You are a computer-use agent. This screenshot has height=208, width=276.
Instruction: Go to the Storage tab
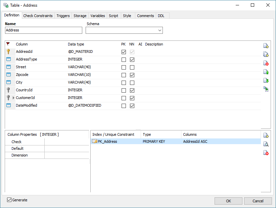coord(80,16)
